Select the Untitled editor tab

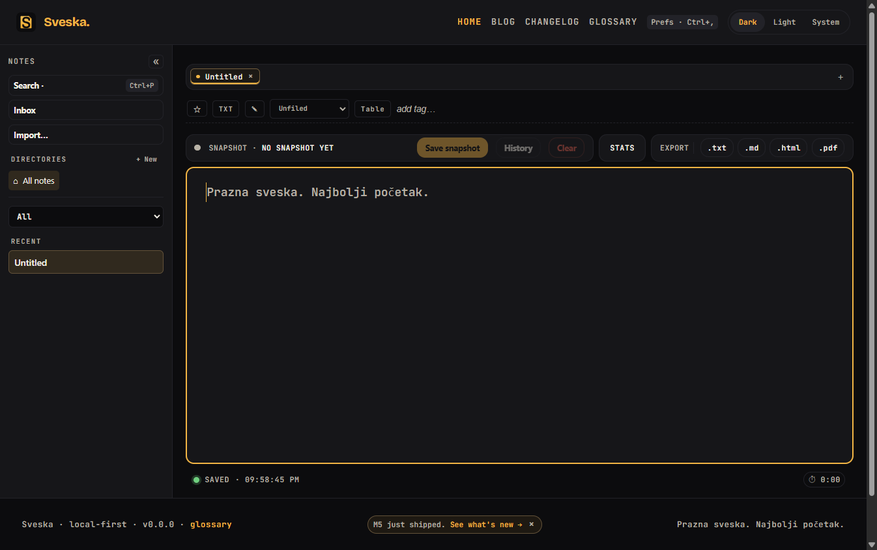click(x=223, y=77)
